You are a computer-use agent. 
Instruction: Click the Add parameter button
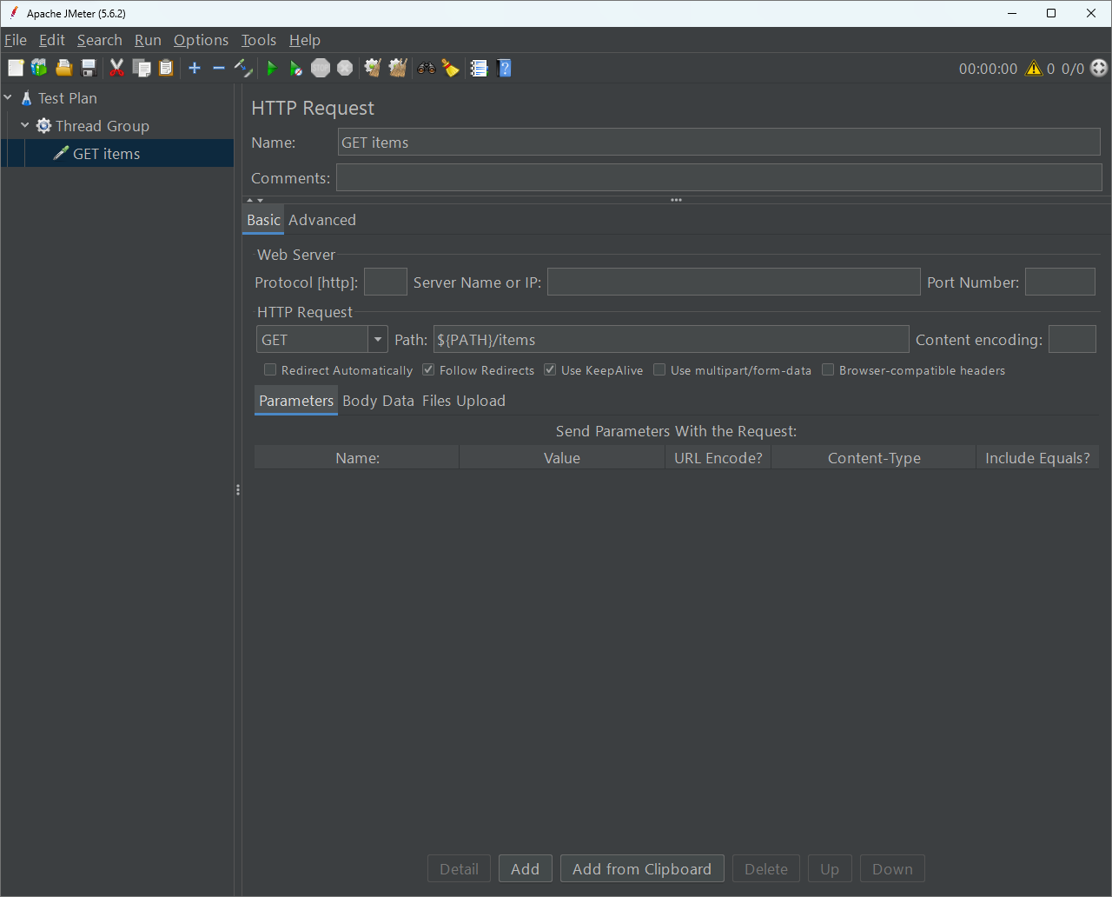(525, 869)
